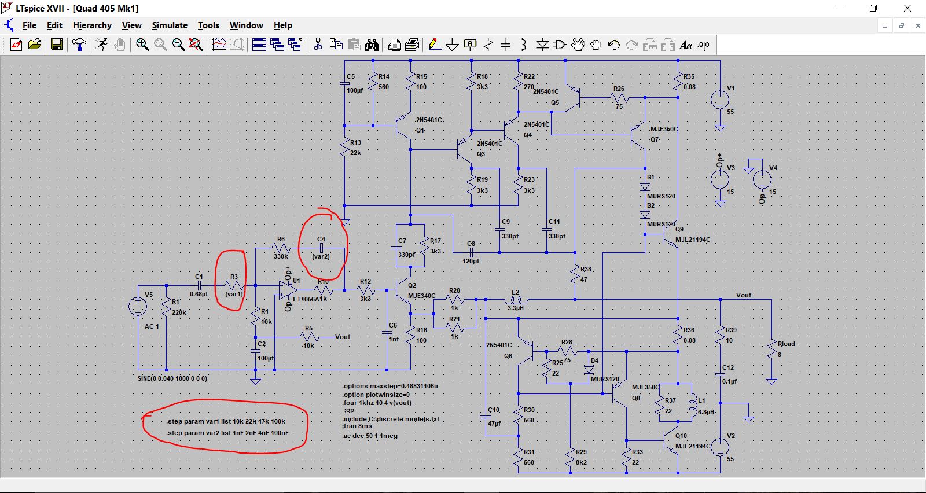The height and width of the screenshot is (493, 926).
Task: Open Print Setup
Action: (413, 45)
